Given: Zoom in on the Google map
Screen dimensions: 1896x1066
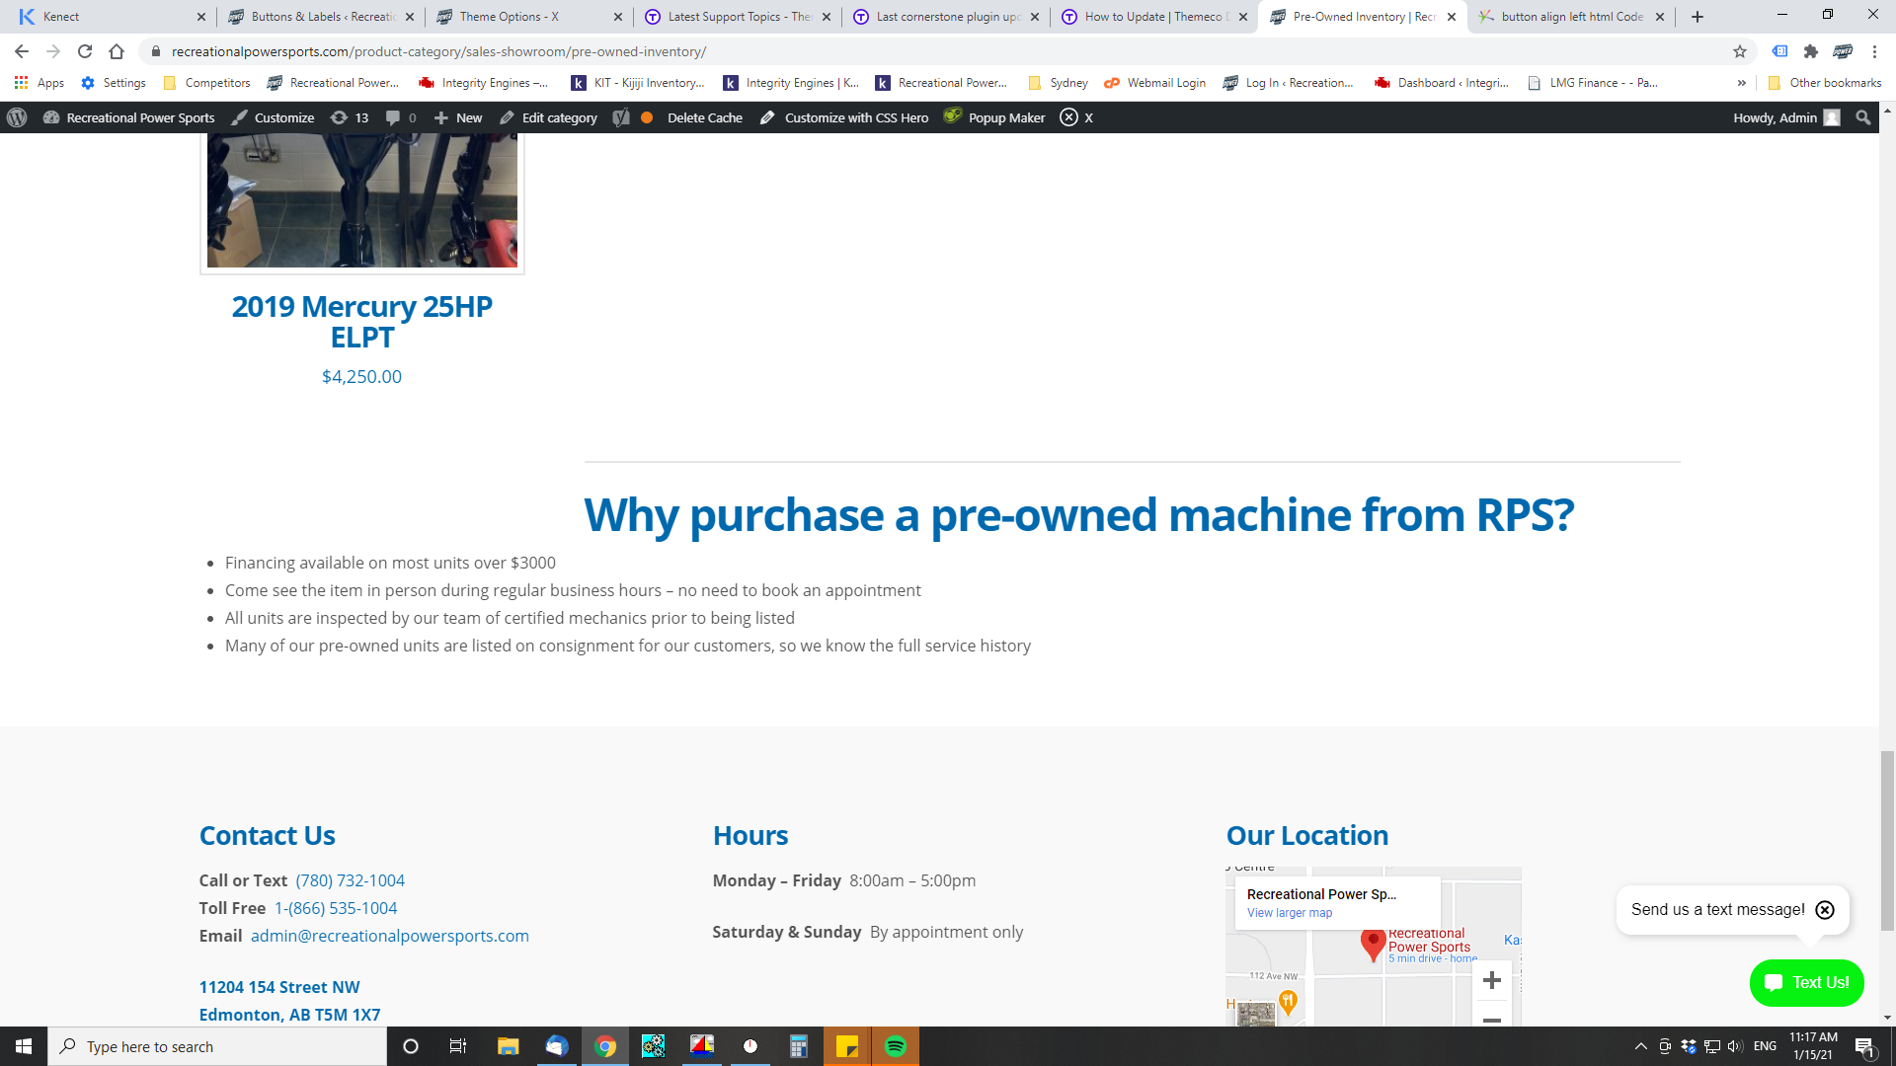Looking at the screenshot, I should click(x=1492, y=980).
